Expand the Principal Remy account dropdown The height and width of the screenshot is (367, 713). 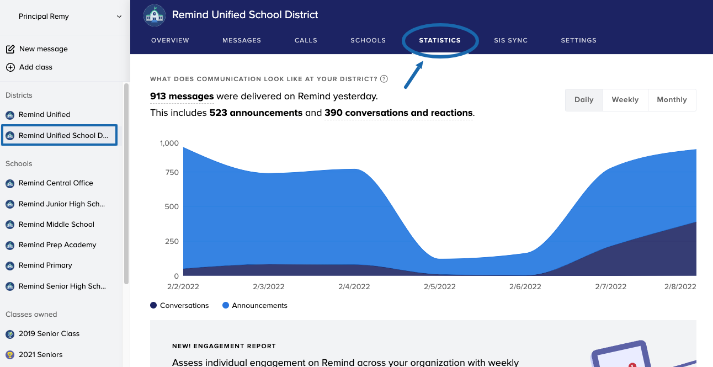pos(119,17)
